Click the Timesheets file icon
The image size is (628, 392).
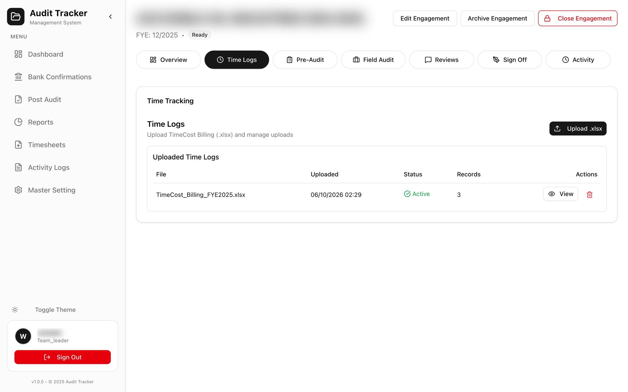pyautogui.click(x=18, y=145)
